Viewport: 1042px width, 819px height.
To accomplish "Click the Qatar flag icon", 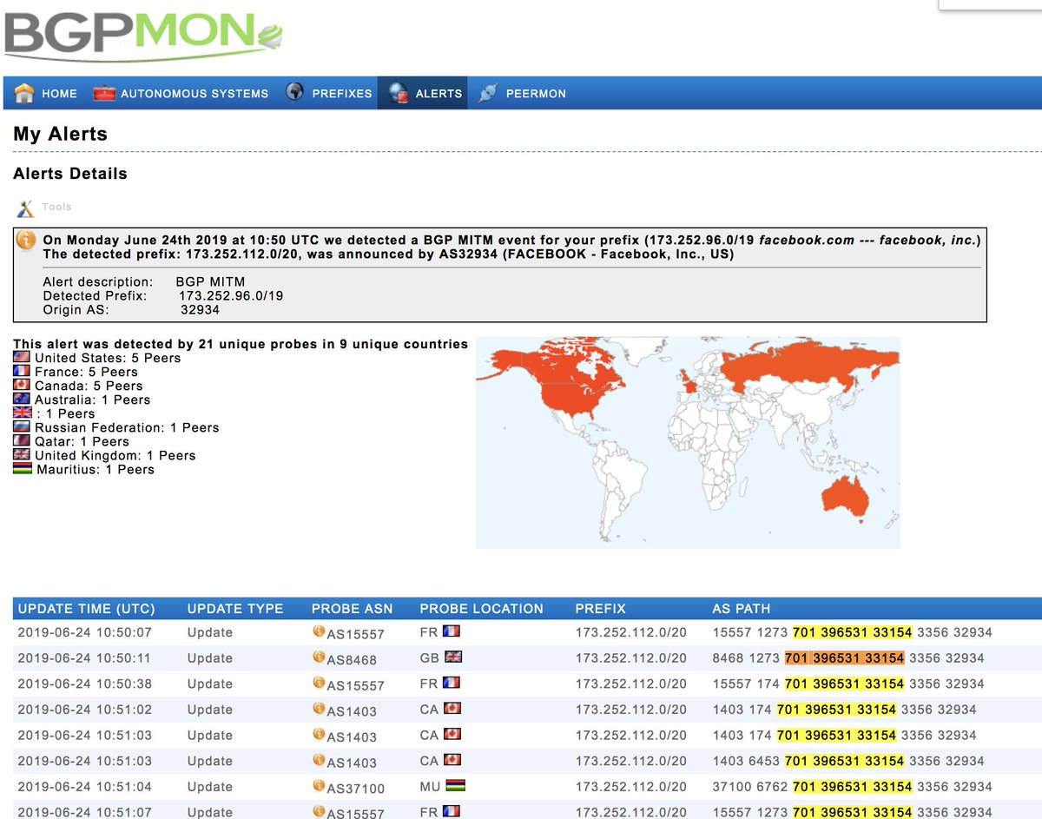I will (22, 441).
